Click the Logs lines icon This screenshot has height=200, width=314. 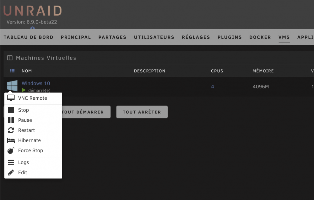click(x=11, y=162)
